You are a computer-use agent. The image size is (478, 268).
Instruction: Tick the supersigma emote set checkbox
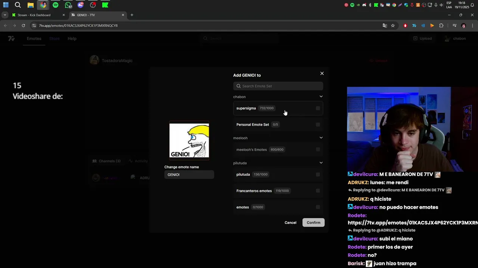coord(318,108)
